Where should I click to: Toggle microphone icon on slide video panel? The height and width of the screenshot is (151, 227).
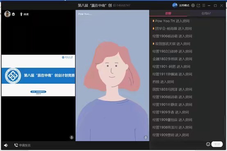click(x=72, y=137)
